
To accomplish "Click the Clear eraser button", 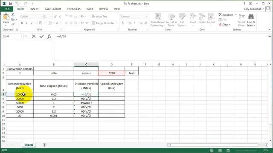I will point(224,25).
